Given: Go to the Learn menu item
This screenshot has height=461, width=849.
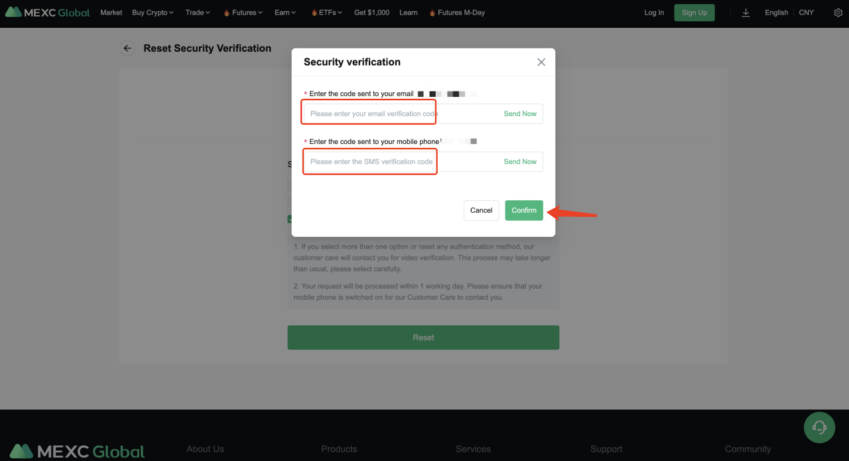Looking at the screenshot, I should coord(409,13).
